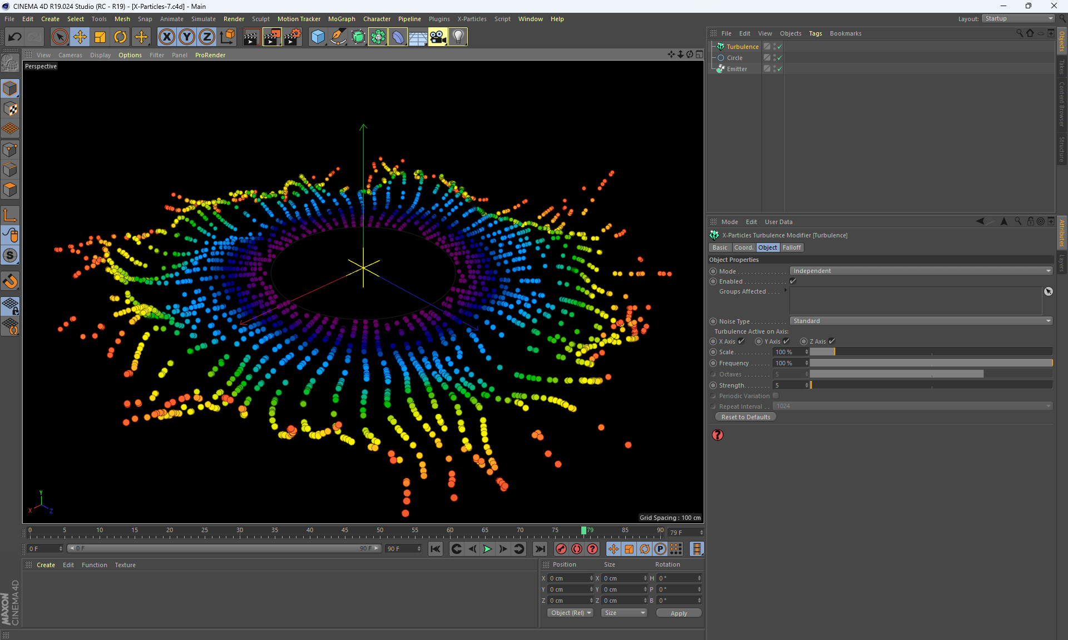Image resolution: width=1068 pixels, height=640 pixels.
Task: Uncheck the X Axis turbulence checkbox
Action: coord(741,341)
